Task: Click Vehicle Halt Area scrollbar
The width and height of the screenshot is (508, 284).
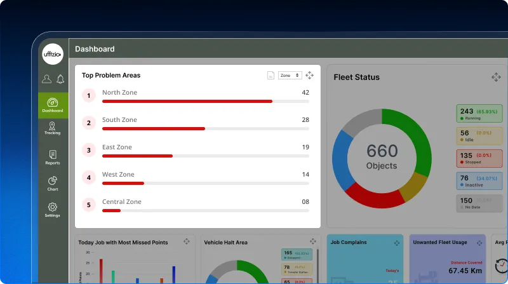Action: click(317, 266)
